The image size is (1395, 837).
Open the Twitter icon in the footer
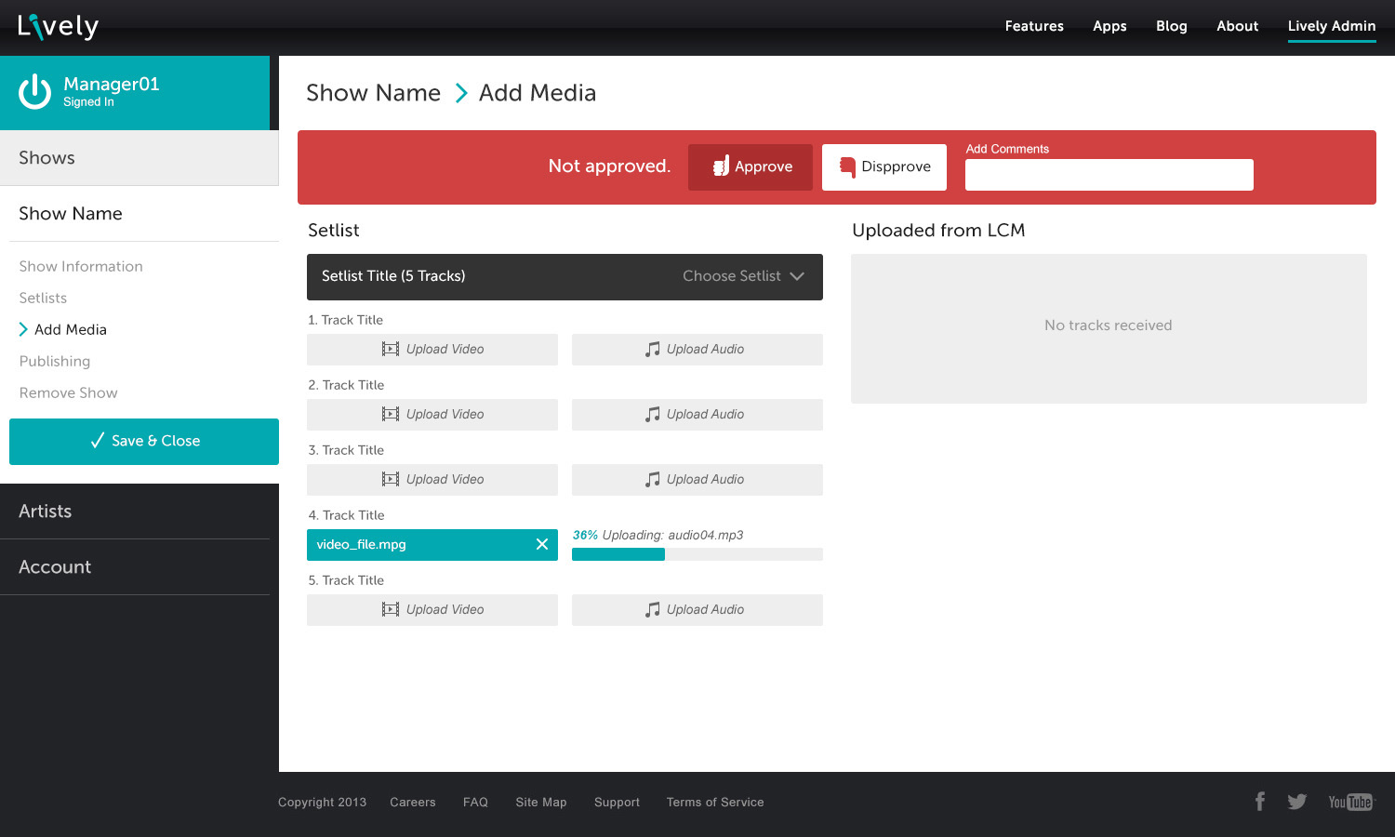pyautogui.click(x=1297, y=802)
